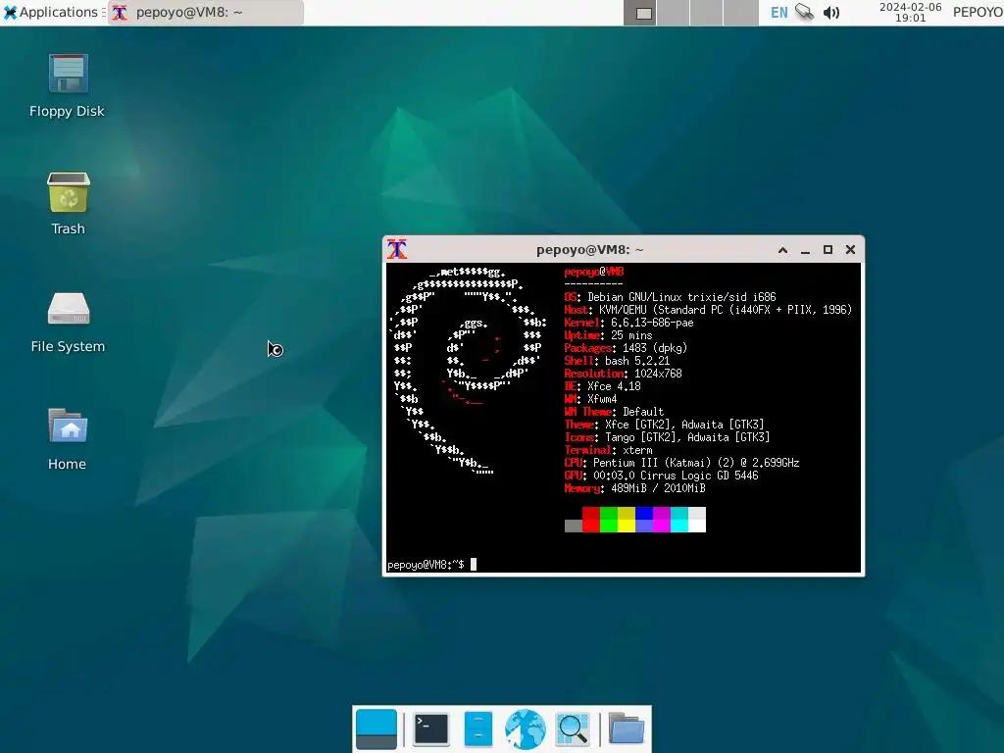
Task: Click the volume speaker icon
Action: point(831,13)
